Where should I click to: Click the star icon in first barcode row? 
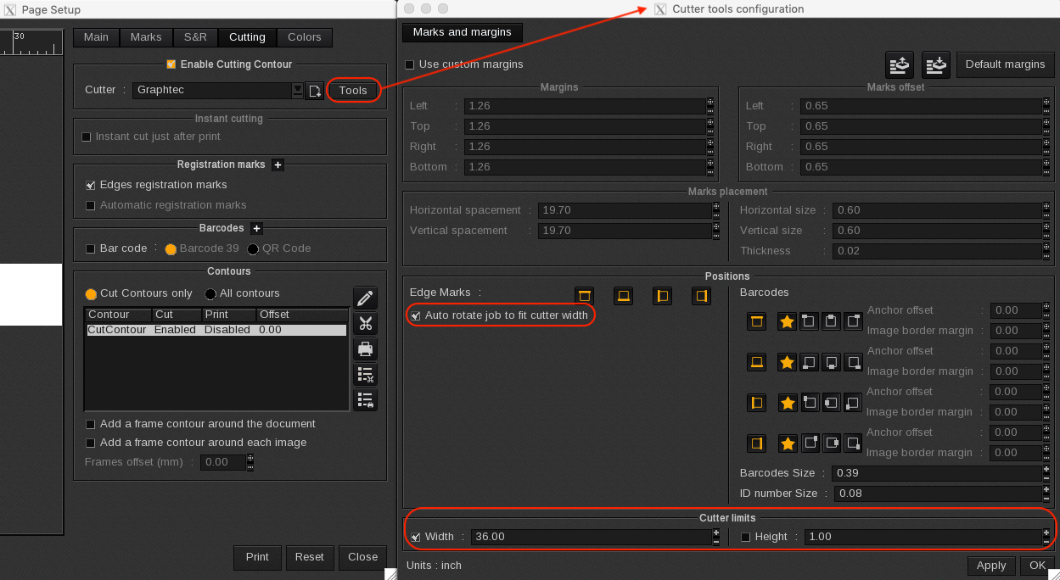[788, 321]
